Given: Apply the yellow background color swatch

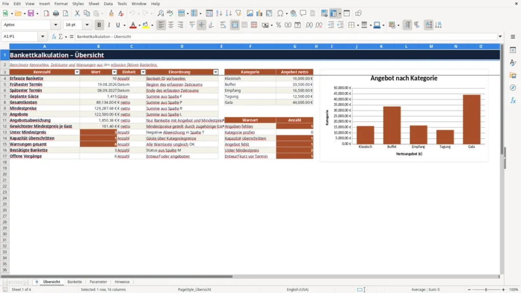Looking at the screenshot, I should click(x=146, y=25).
